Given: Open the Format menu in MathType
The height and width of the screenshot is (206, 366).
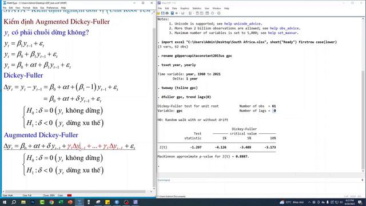Looking at the screenshot, I should point(26,7).
